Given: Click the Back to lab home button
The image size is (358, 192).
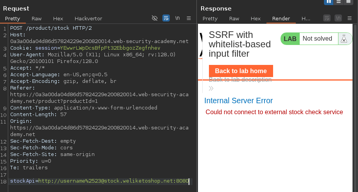Looking at the screenshot, I should point(241,71).
